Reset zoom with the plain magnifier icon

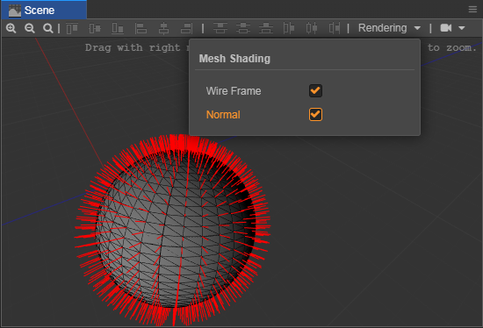(x=47, y=28)
